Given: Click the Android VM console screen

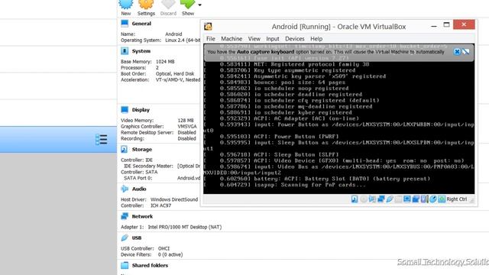Looking at the screenshot, I should coord(339,118).
